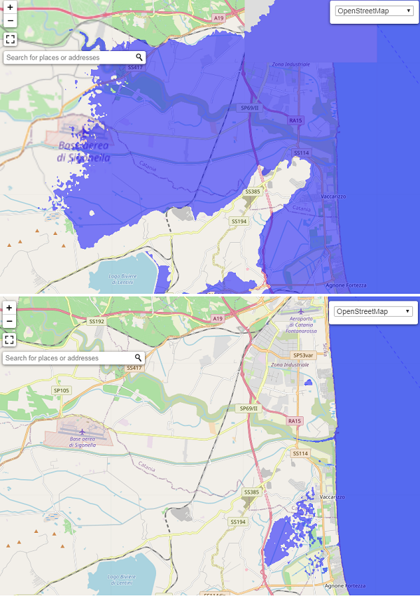Click the Zona Industriale label on top map
Screen dimensions: 420x598
click(291, 64)
